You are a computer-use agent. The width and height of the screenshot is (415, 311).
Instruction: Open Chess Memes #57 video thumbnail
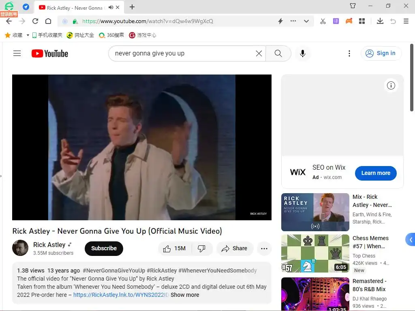pyautogui.click(x=315, y=253)
